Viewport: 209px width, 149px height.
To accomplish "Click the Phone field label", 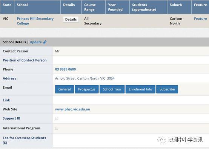I will pyautogui.click(x=8, y=69).
